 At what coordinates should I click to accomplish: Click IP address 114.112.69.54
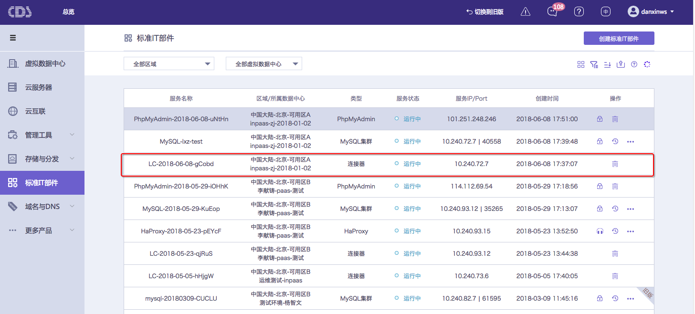(x=472, y=186)
